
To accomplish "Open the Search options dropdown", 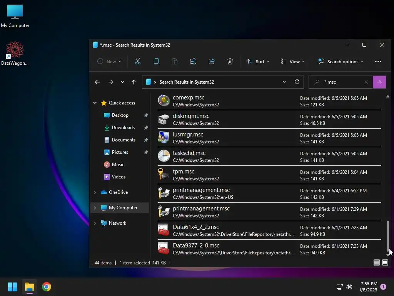I will click(x=341, y=61).
